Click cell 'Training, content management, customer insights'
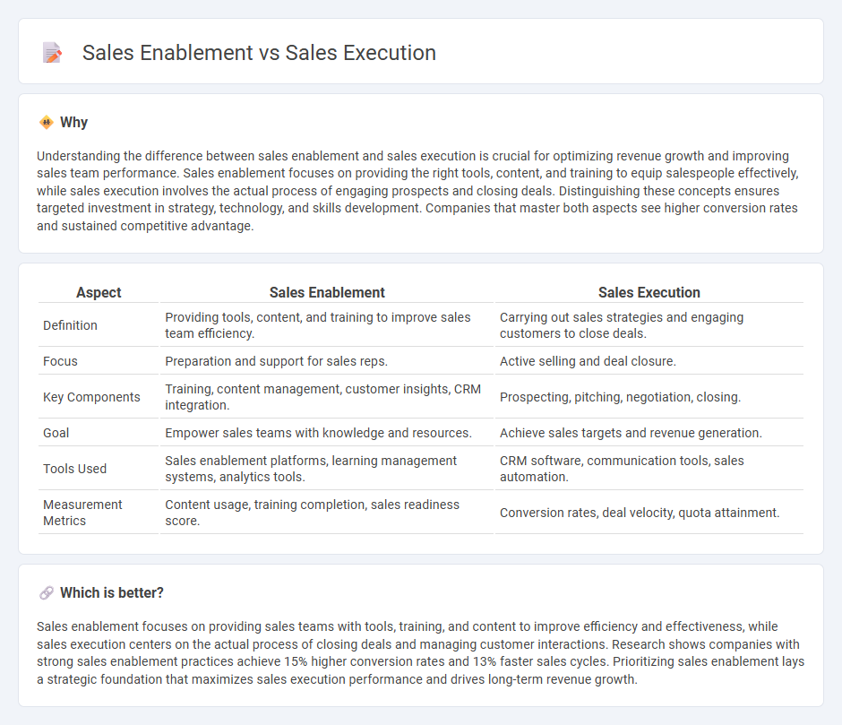The height and width of the screenshot is (725, 842). 327,397
